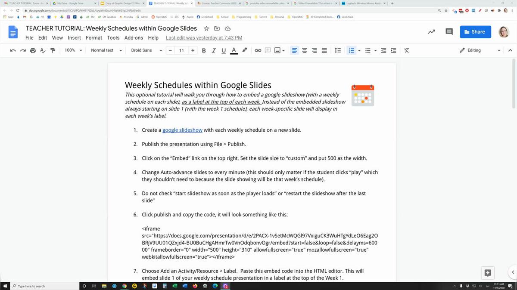Click the font size field showing 11

[181, 50]
